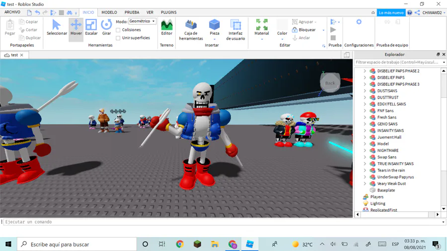Enable the Unir superficies checkbox
The width and height of the screenshot is (447, 251).
(x=118, y=38)
